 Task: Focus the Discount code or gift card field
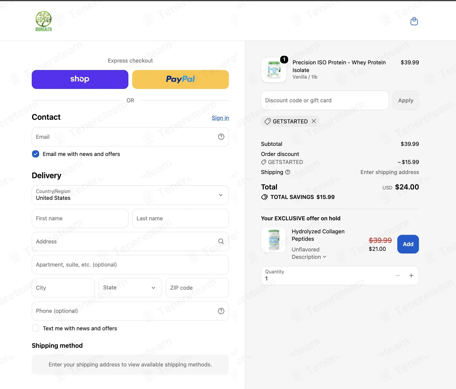pyautogui.click(x=325, y=100)
